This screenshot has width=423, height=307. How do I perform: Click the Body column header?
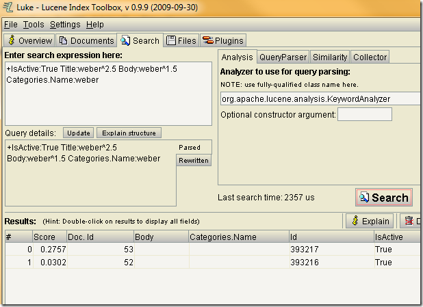tap(162, 237)
